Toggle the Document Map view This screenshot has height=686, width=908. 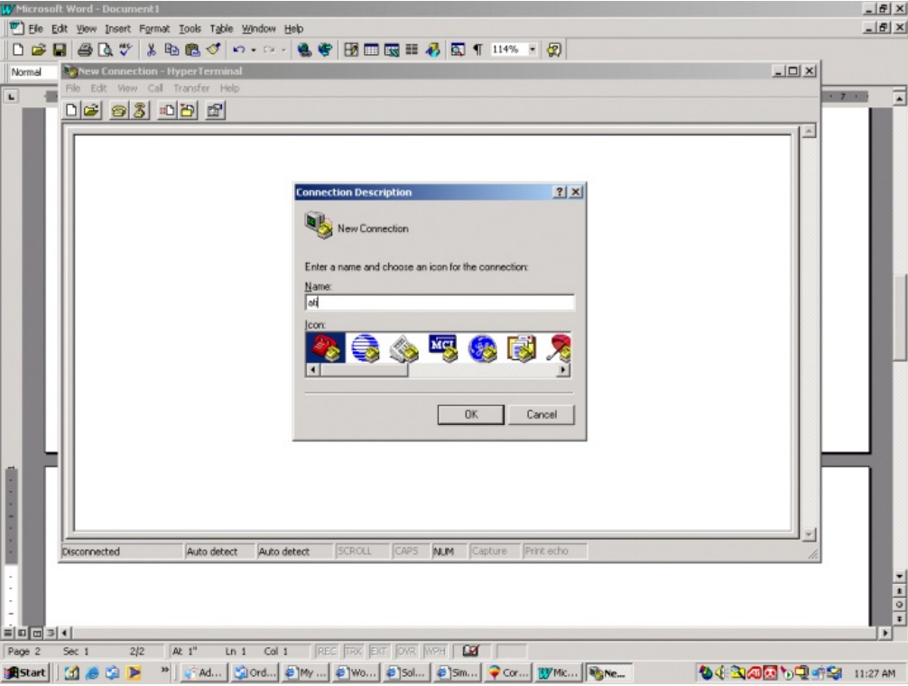pyautogui.click(x=458, y=50)
